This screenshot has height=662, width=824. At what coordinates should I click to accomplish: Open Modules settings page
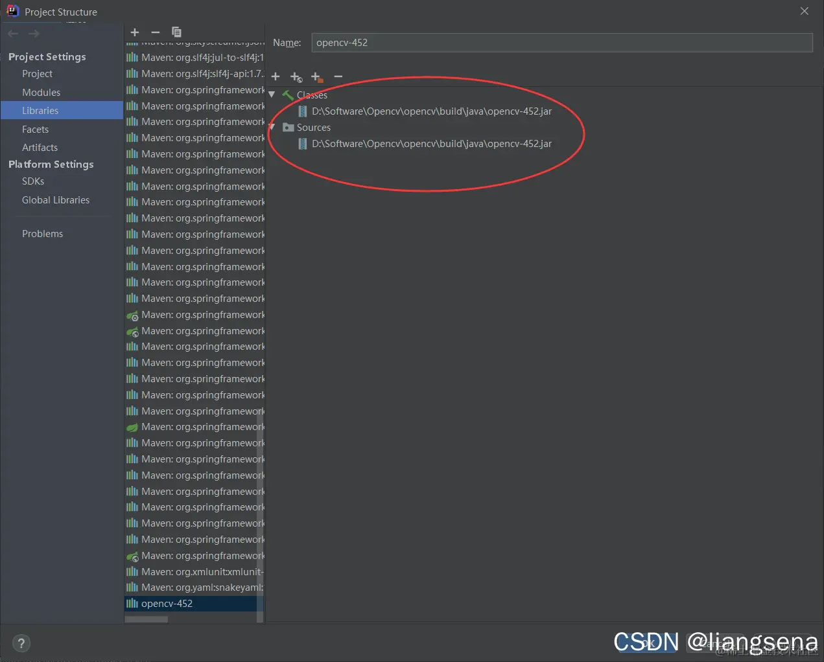[41, 93]
